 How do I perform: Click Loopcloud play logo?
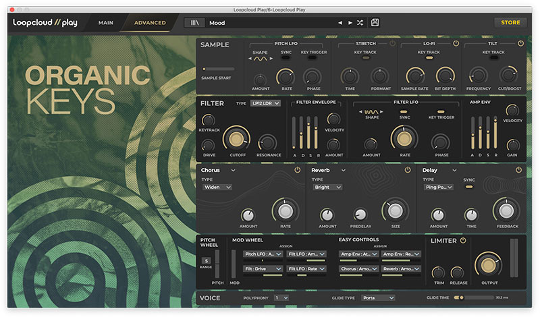pos(45,23)
